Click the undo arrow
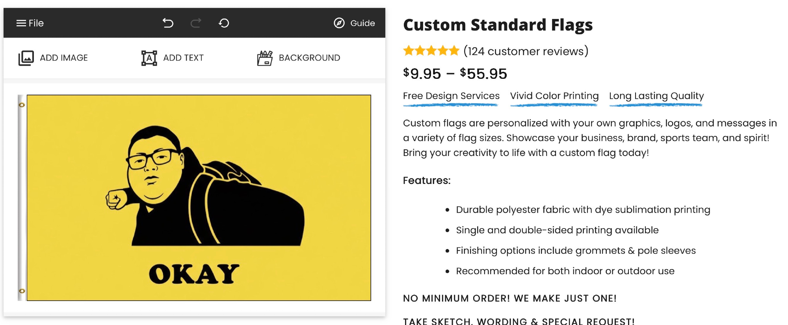 (168, 23)
